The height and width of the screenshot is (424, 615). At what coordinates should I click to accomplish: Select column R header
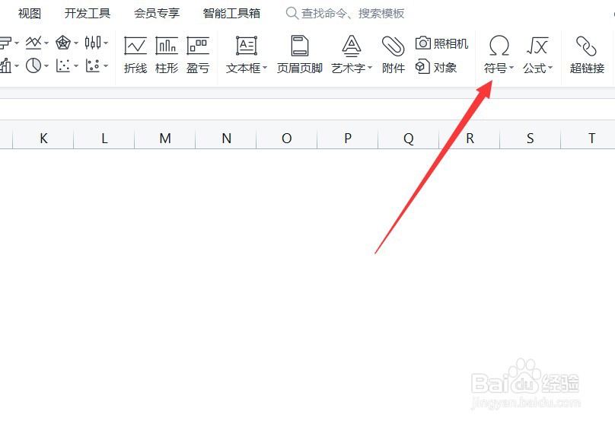[x=470, y=138]
